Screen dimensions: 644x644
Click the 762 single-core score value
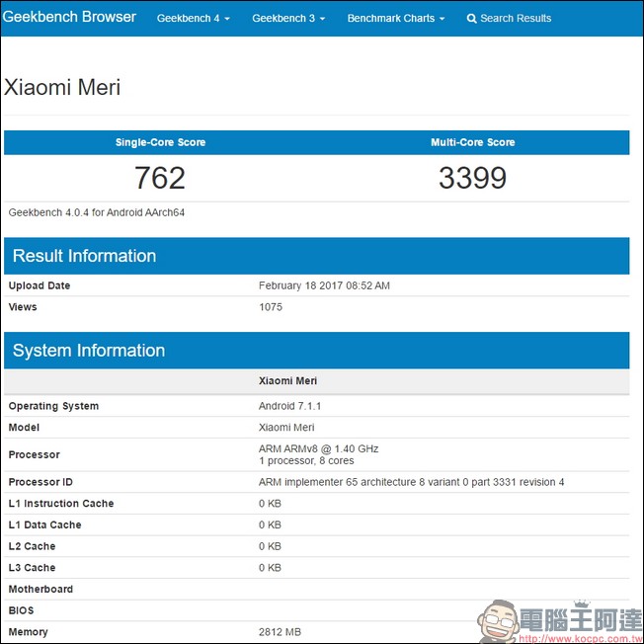tap(160, 178)
